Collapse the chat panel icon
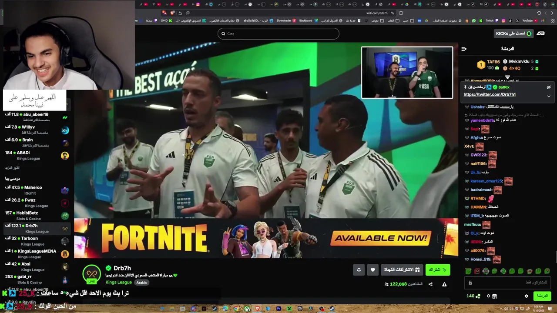557x313 pixels. point(464,49)
